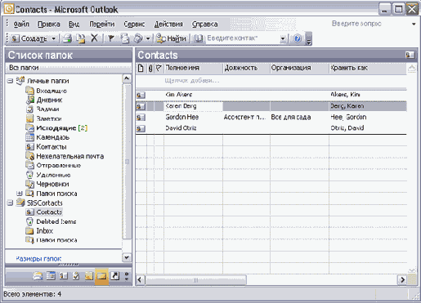421x303 pixels.
Task: Open the Создать dropdown arrow
Action: [54, 38]
